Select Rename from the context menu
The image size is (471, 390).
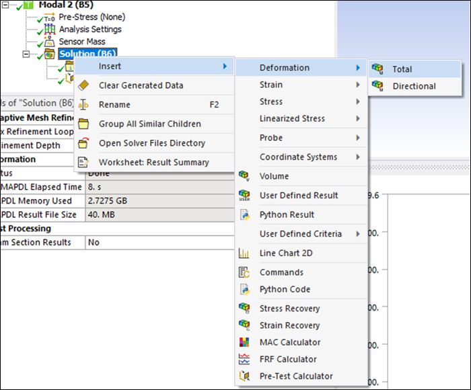click(114, 105)
